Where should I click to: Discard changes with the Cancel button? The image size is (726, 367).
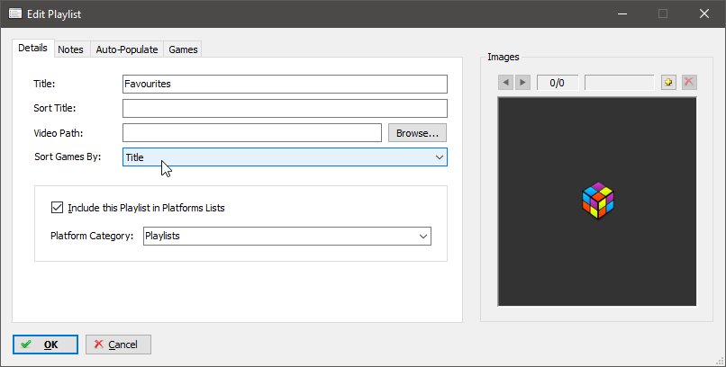click(118, 345)
